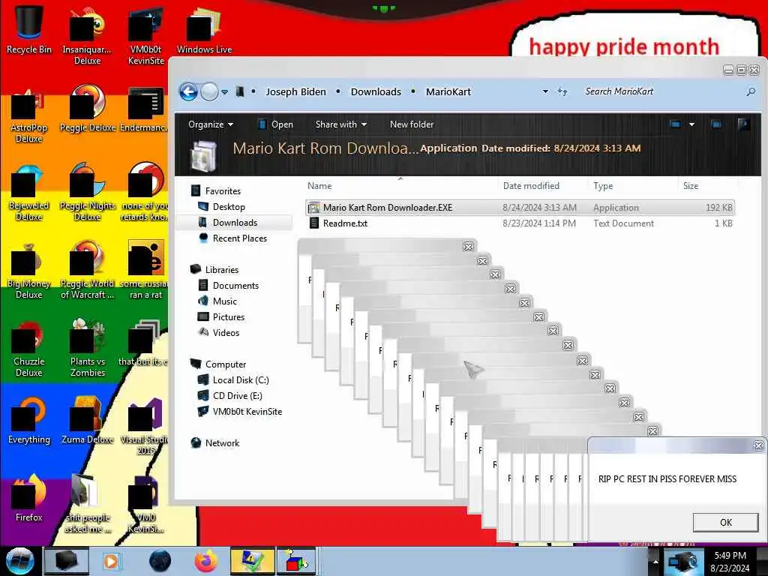Open the black folder taskbar button
Viewport: 768px width, 576px height.
[66, 561]
